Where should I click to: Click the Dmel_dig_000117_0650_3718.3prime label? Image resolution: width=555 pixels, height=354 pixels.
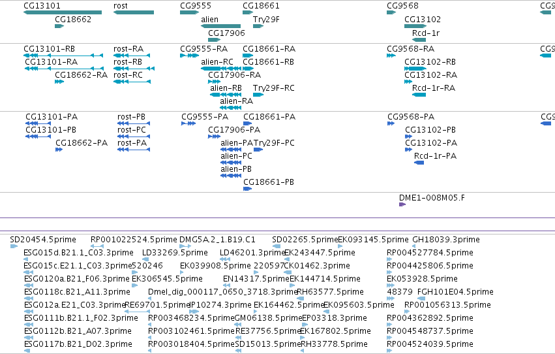pos(222,293)
